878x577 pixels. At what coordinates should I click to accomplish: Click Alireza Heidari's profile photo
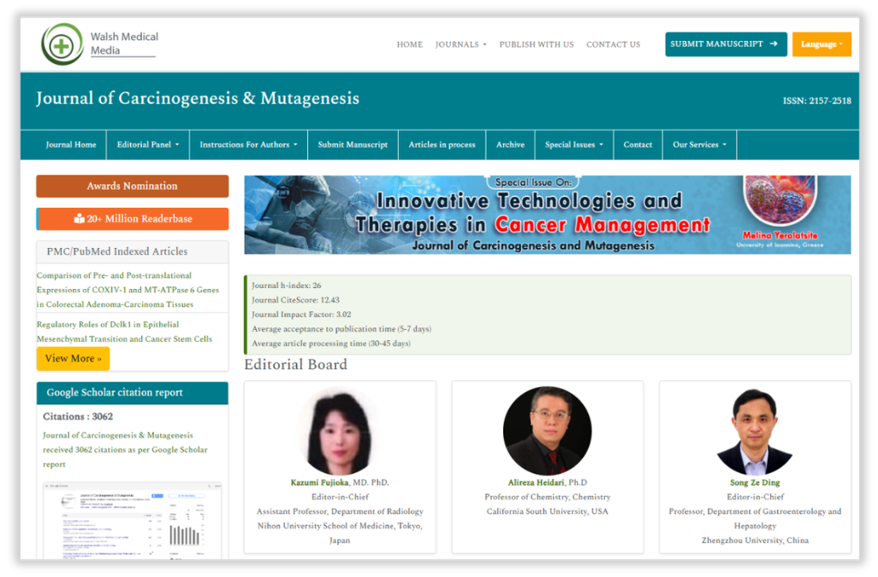point(547,431)
